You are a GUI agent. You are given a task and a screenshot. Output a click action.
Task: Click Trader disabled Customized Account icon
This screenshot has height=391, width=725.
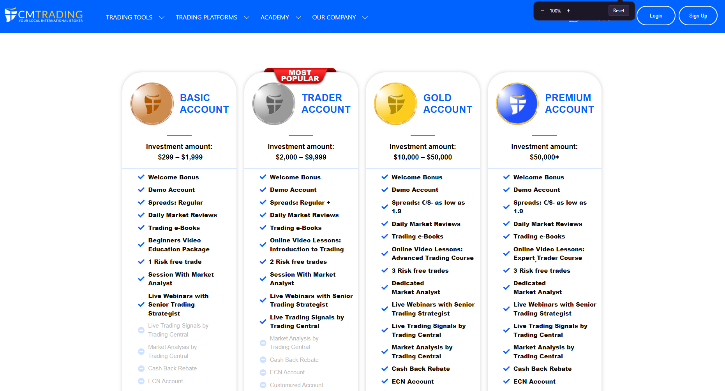point(263,385)
